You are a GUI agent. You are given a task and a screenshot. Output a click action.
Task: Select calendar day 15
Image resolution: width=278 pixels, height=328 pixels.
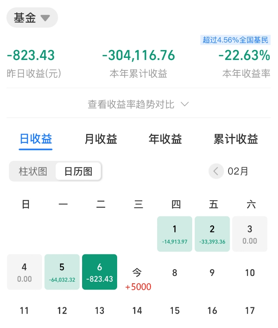click(x=174, y=311)
